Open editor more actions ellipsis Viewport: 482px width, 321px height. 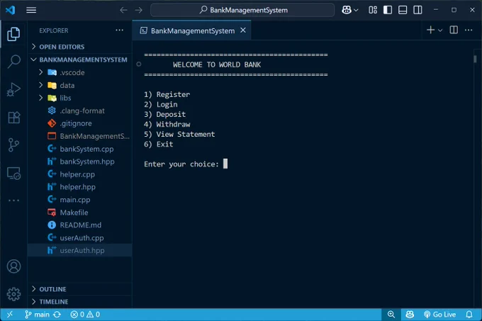tap(469, 30)
